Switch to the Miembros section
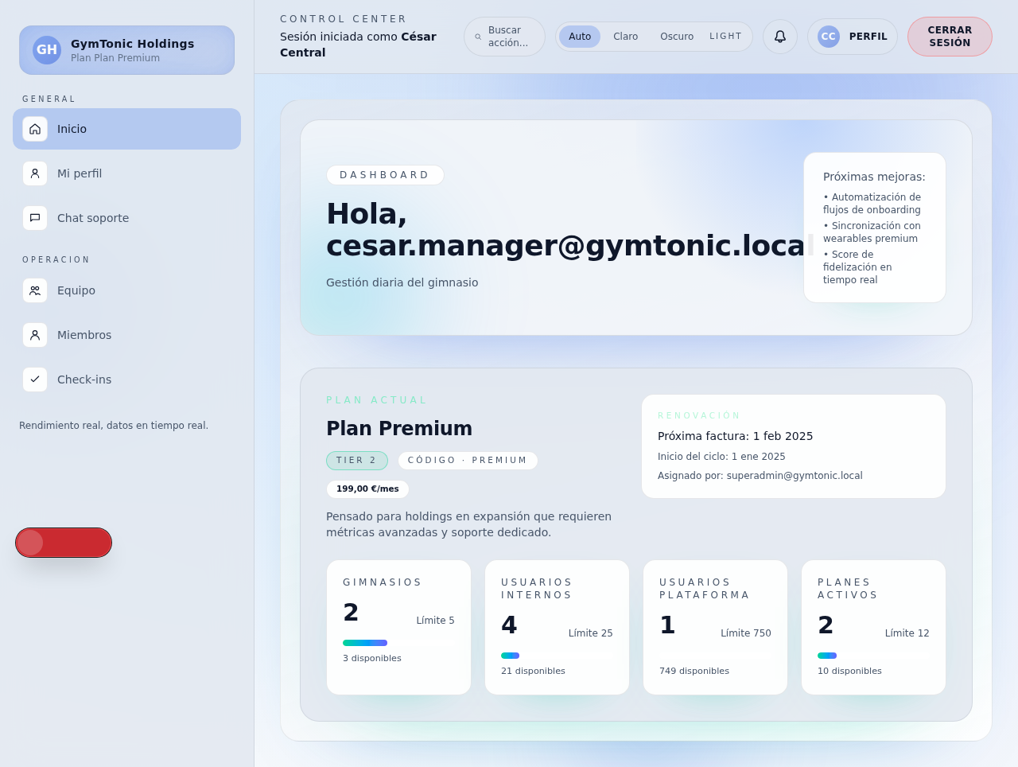 [84, 335]
